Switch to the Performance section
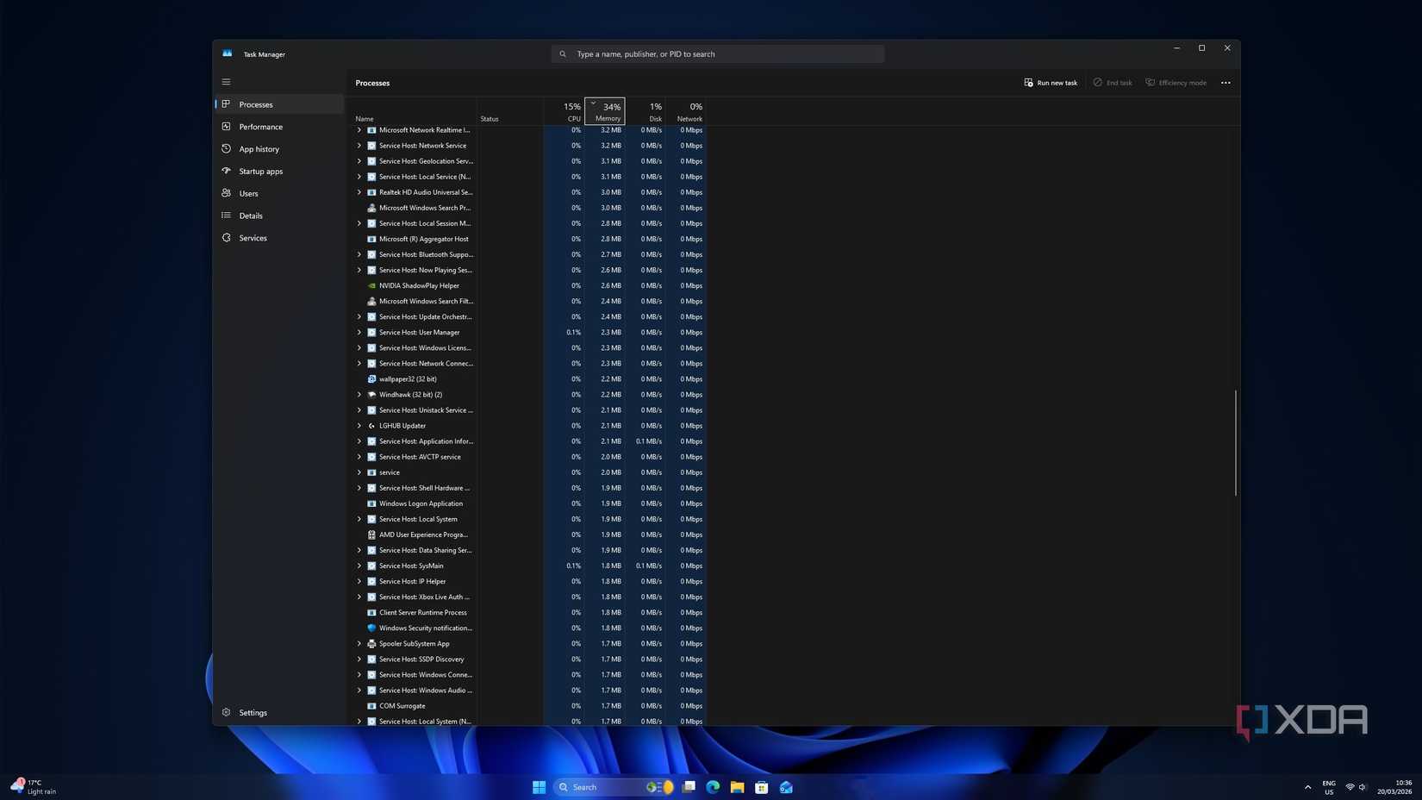This screenshot has width=1422, height=800. (x=260, y=126)
